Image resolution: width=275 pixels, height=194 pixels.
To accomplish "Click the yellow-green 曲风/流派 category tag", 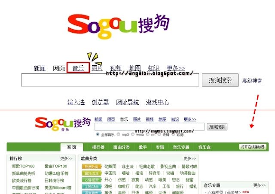I will [x=92, y=173].
